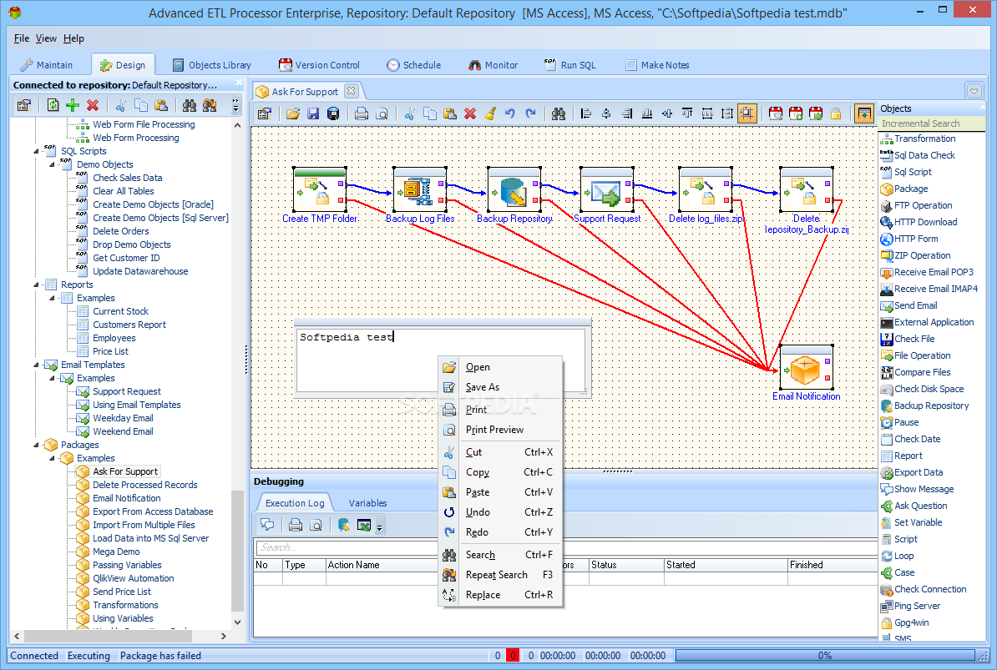Open the tab list dropdown at top right
Viewport: 997px width, 670px height.
tap(974, 91)
